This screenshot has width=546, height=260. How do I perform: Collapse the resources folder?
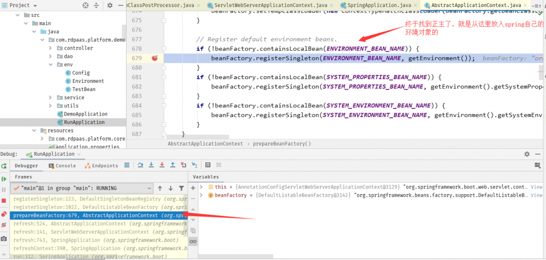coord(34,131)
